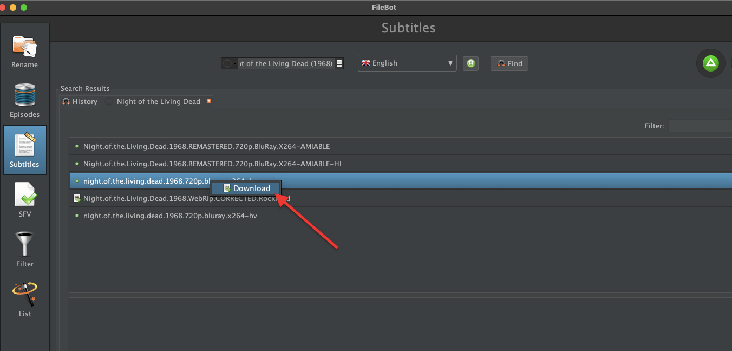Select the bluray.x264-hv bottom subtitle row
732x351 pixels.
(401, 216)
